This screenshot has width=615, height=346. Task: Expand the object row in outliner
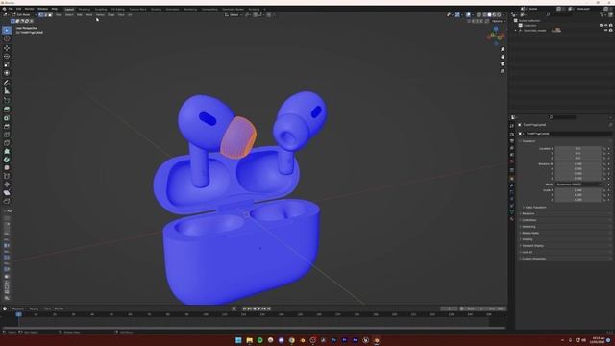(x=516, y=30)
